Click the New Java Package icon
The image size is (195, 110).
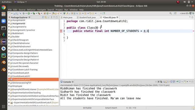pos(45,13)
